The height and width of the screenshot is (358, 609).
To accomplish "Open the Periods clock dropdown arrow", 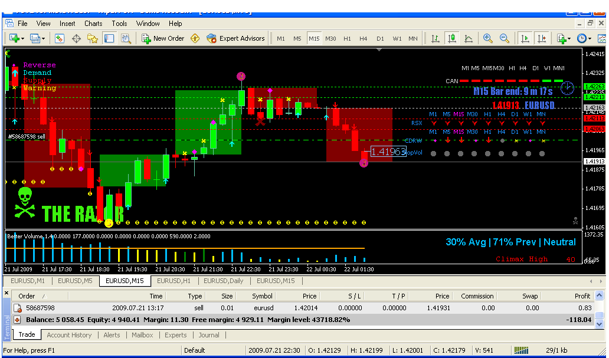I will point(590,38).
